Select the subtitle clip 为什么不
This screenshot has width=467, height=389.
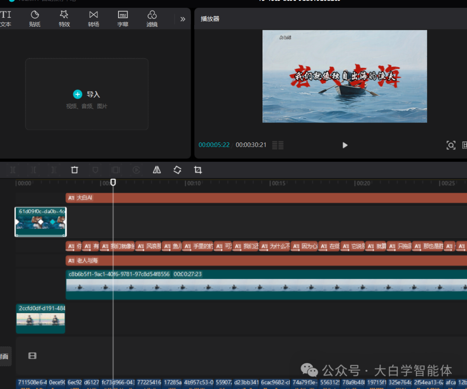pyautogui.click(x=275, y=246)
